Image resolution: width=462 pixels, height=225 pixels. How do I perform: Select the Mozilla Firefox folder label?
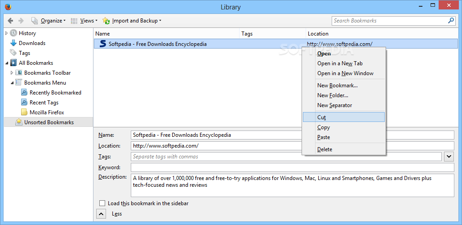pos(47,112)
